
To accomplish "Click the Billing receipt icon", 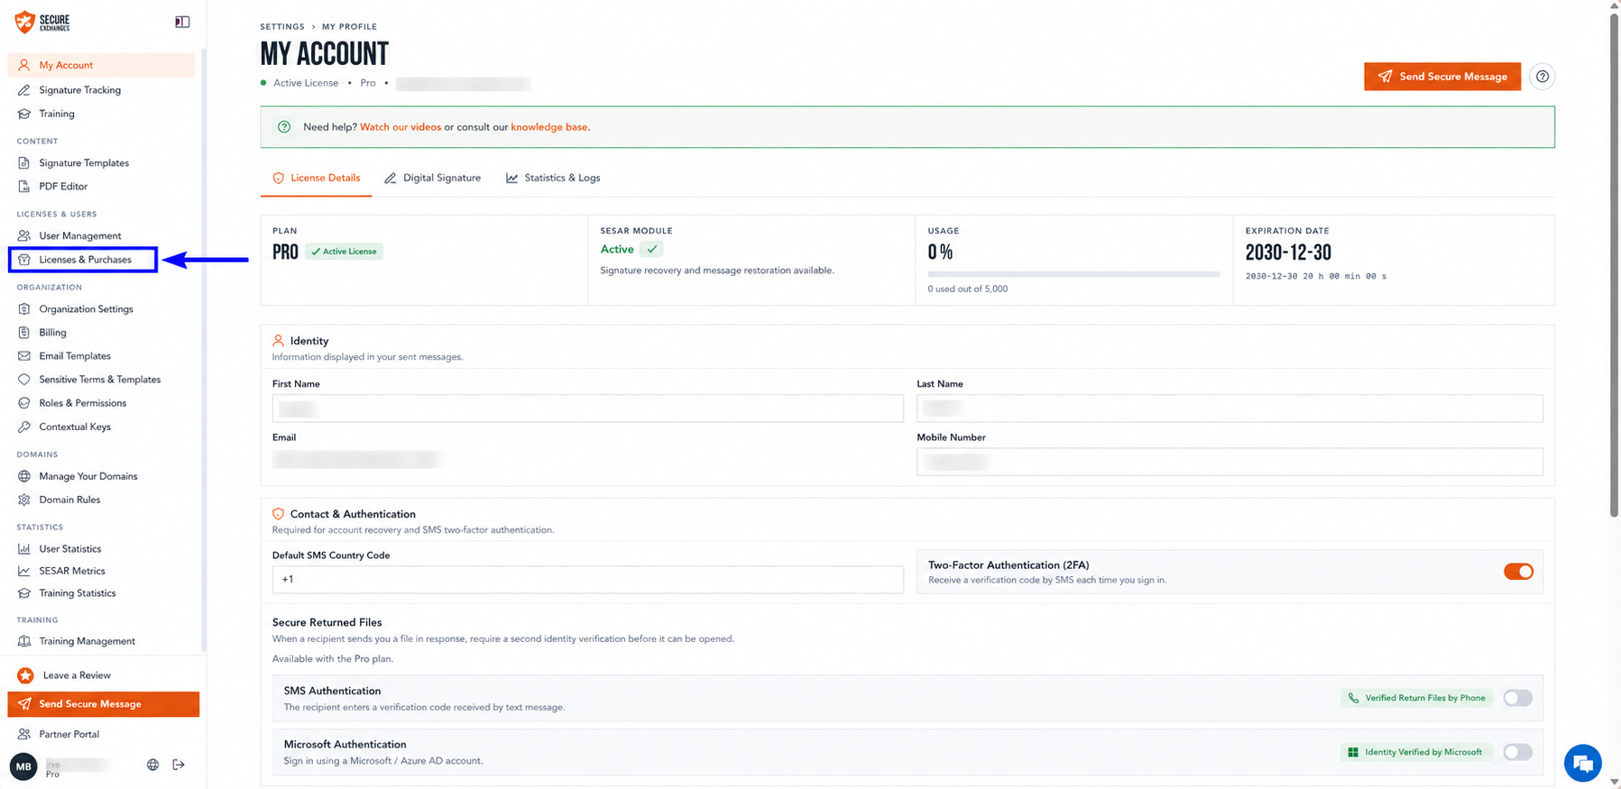I will click(x=24, y=333).
